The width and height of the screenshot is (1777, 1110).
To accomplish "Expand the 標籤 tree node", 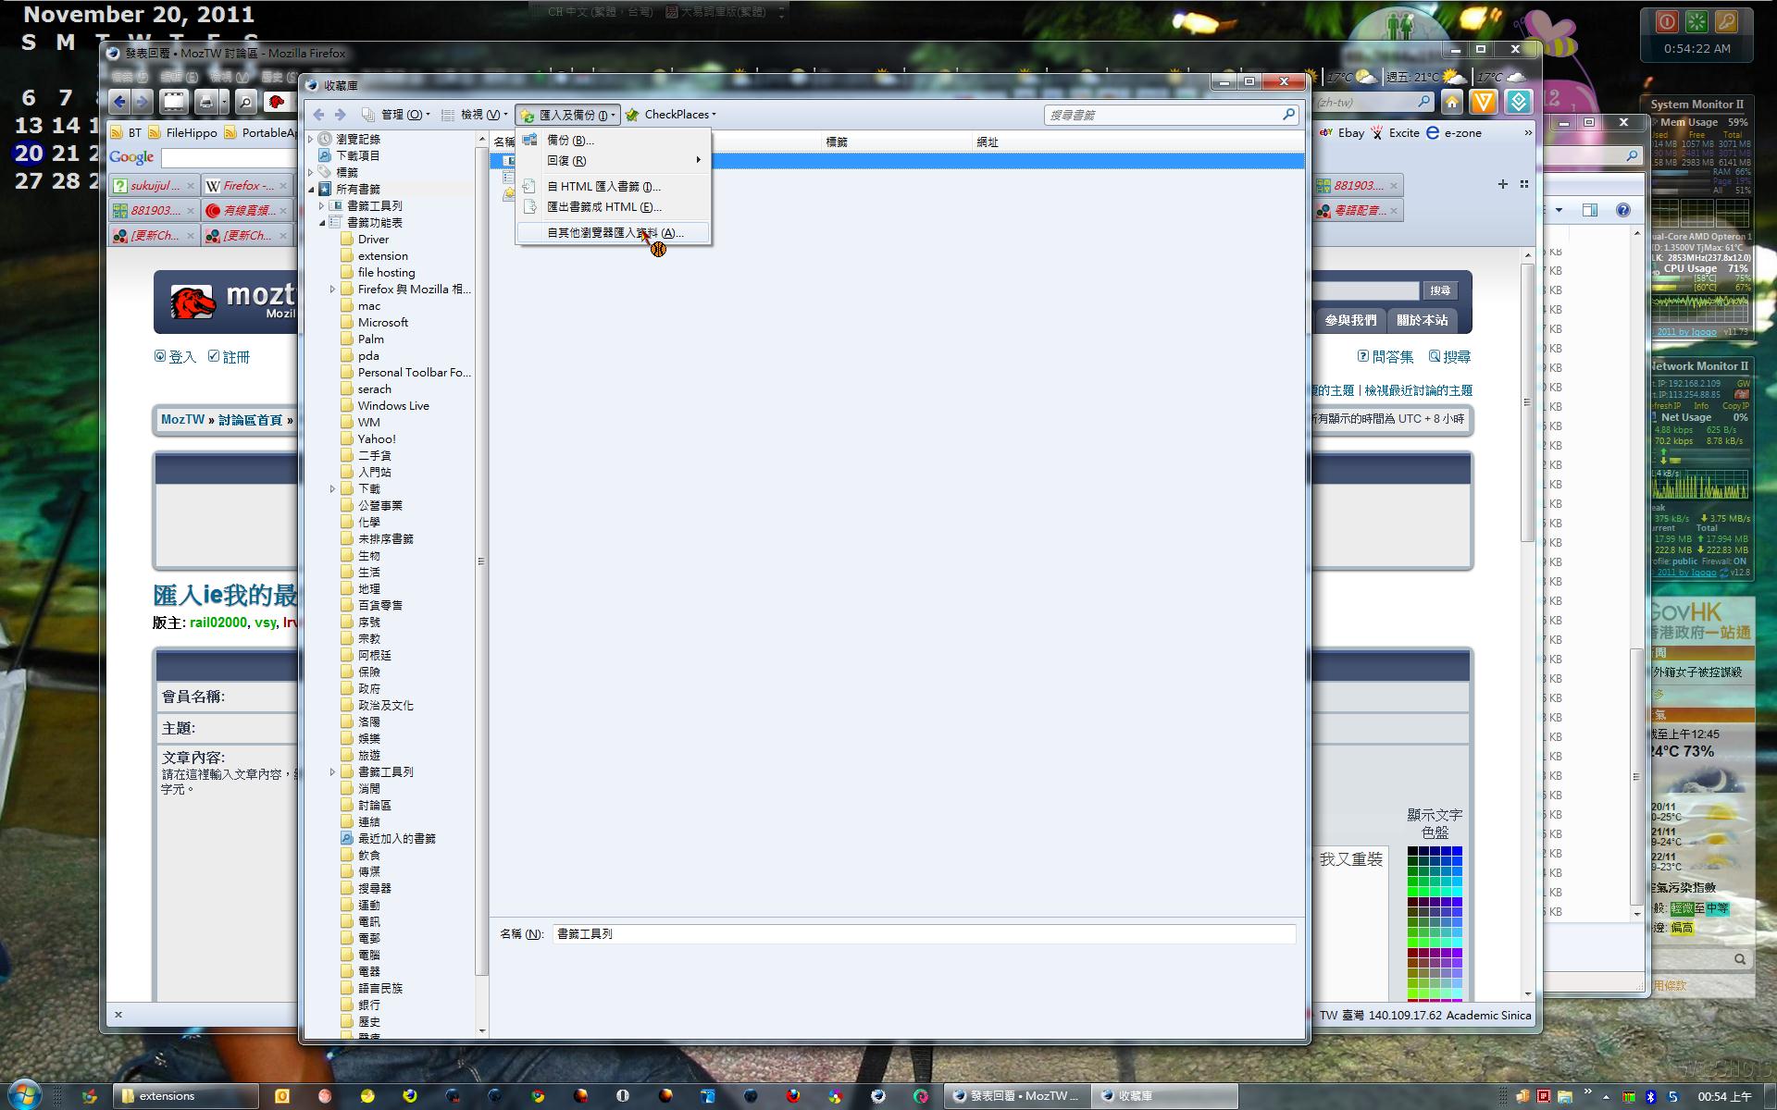I will click(x=311, y=173).
